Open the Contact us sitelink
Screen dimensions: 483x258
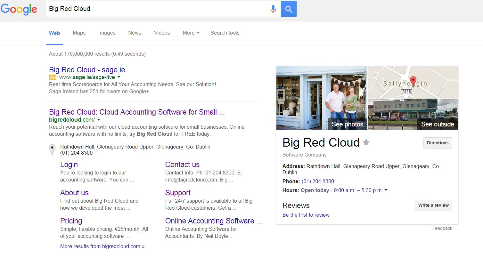tap(182, 165)
